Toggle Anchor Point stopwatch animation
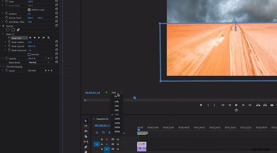This screenshot has height=153, width=277. (7, 18)
